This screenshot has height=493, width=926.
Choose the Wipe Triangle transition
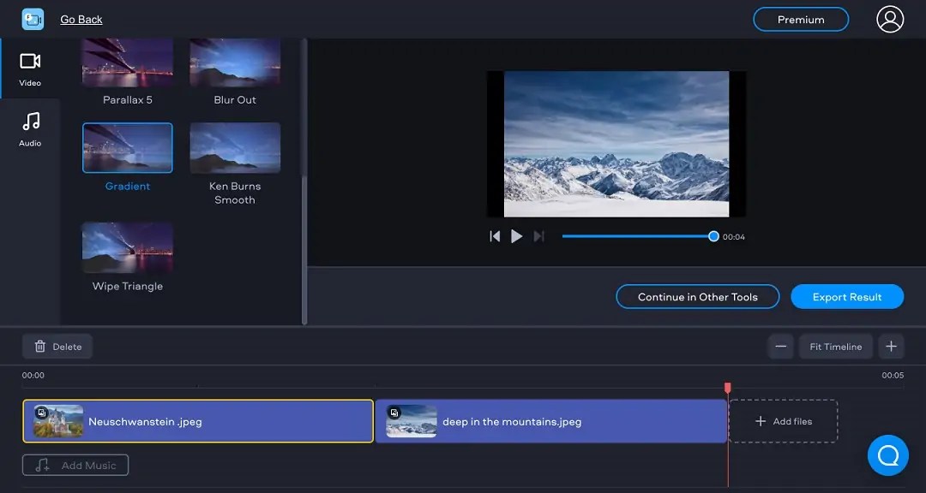point(127,248)
